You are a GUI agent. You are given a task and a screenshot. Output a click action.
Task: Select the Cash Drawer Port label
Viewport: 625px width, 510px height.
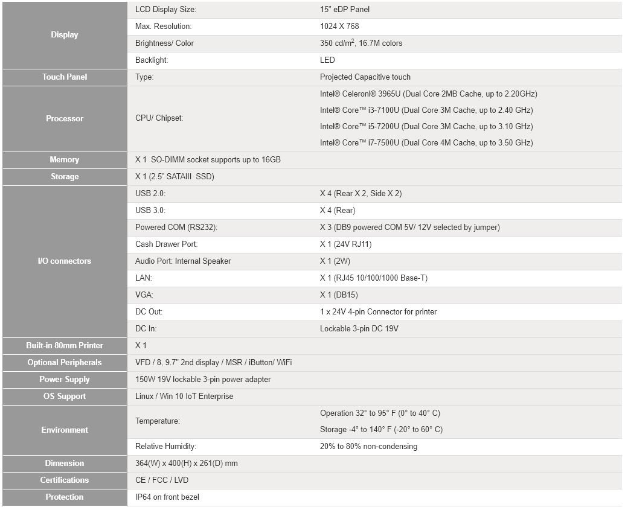click(x=167, y=244)
